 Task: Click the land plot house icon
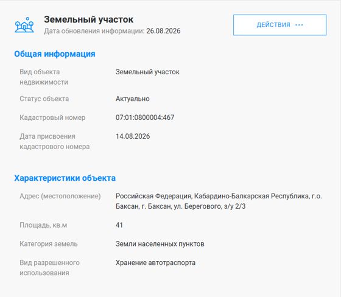[24, 25]
